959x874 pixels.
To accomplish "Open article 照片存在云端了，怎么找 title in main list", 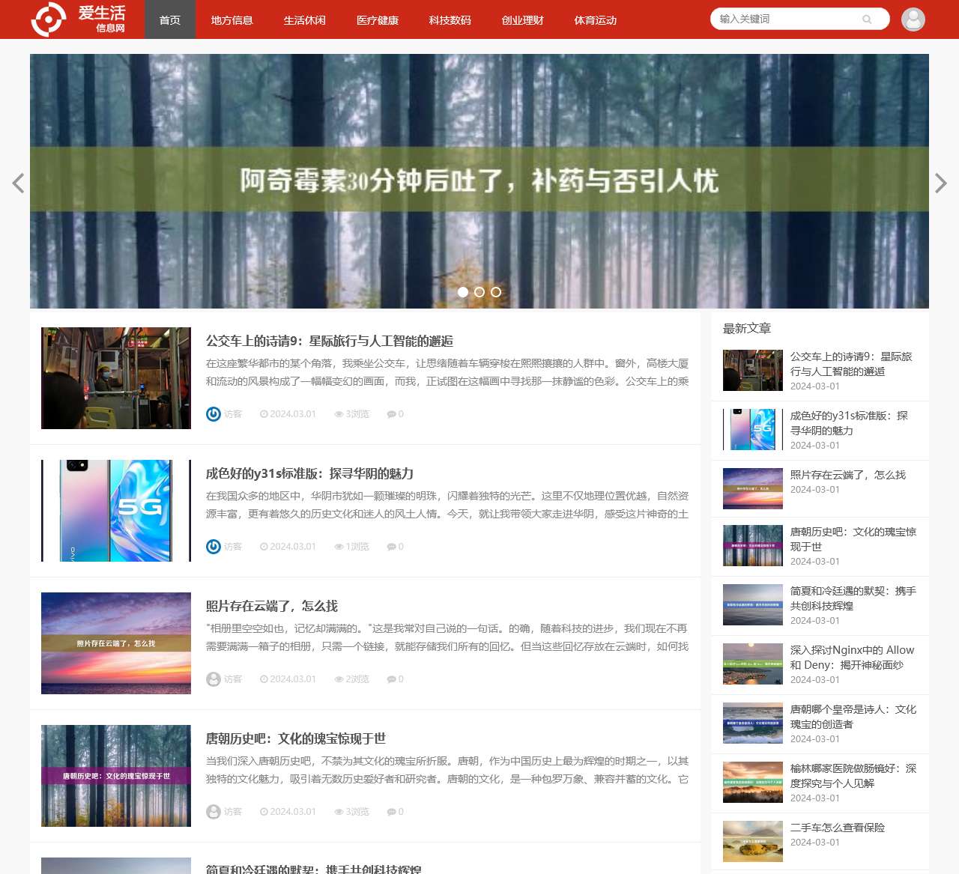I will 272,606.
